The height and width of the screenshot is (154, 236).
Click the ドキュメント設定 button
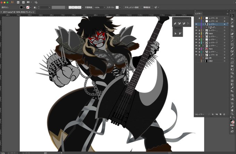pos(132,7)
